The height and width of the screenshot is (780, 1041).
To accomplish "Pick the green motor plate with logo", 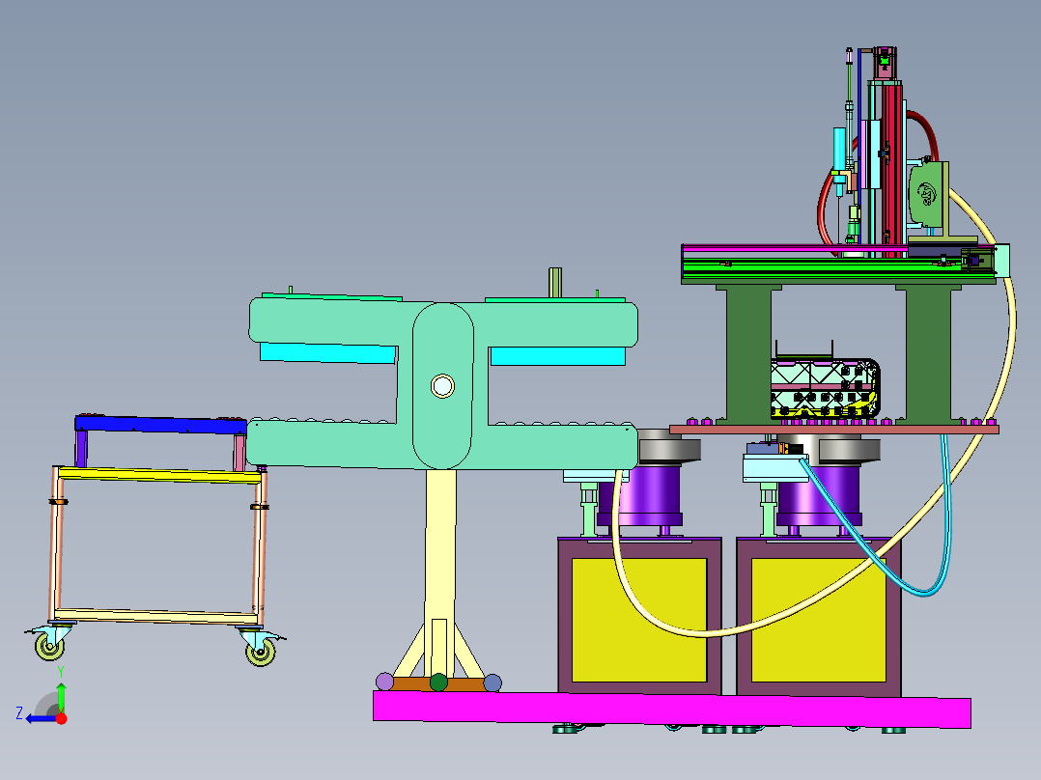I will pyautogui.click(x=927, y=193).
